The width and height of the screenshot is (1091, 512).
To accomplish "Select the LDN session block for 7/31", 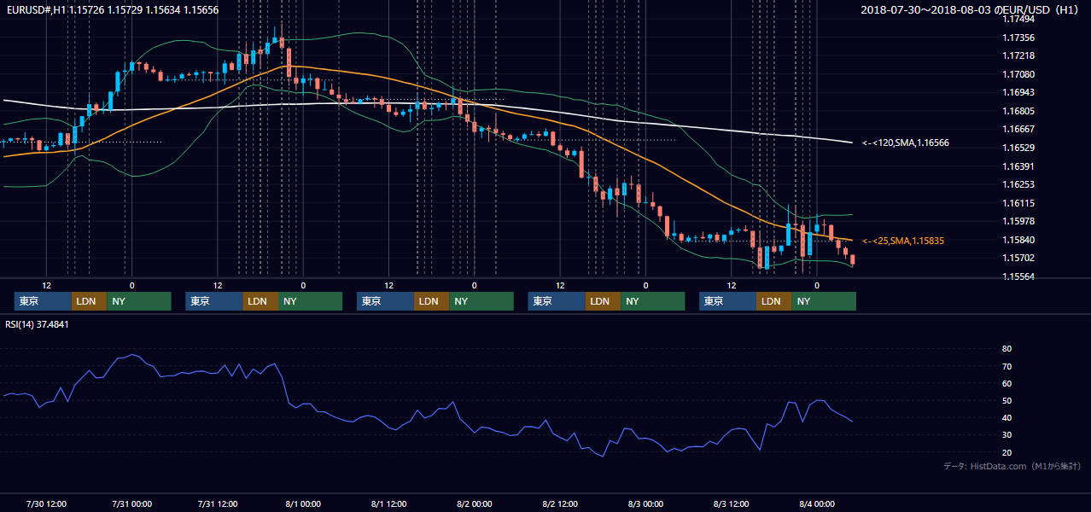I will tap(260, 301).
